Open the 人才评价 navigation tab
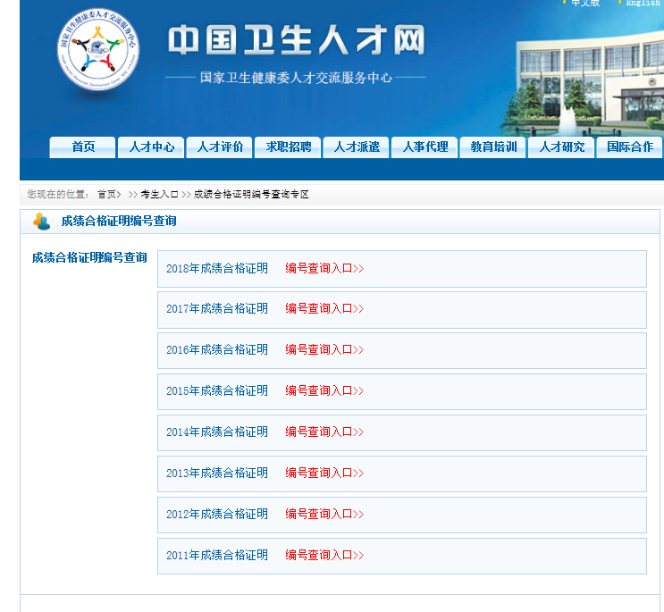 click(x=220, y=147)
